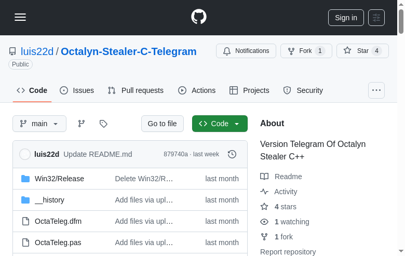Open the OctaTeleg.dfm file
This screenshot has height=256, width=405.
(x=58, y=221)
